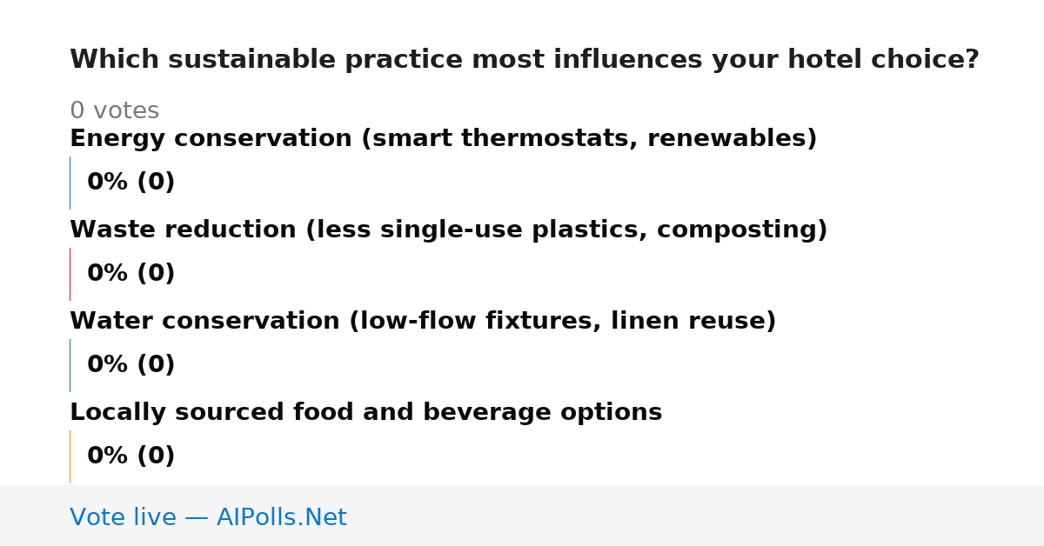Screen dimensions: 1044x546
Task: Click the 0 votes total counter
Action: (x=115, y=111)
